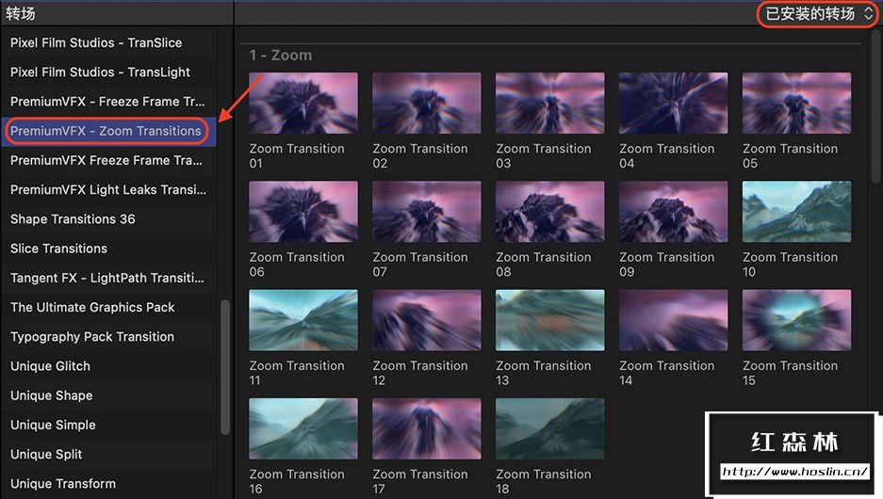Screen dimensions: 883x499
Task: Click Zoom Transition 15 thumbnail
Action: point(797,320)
